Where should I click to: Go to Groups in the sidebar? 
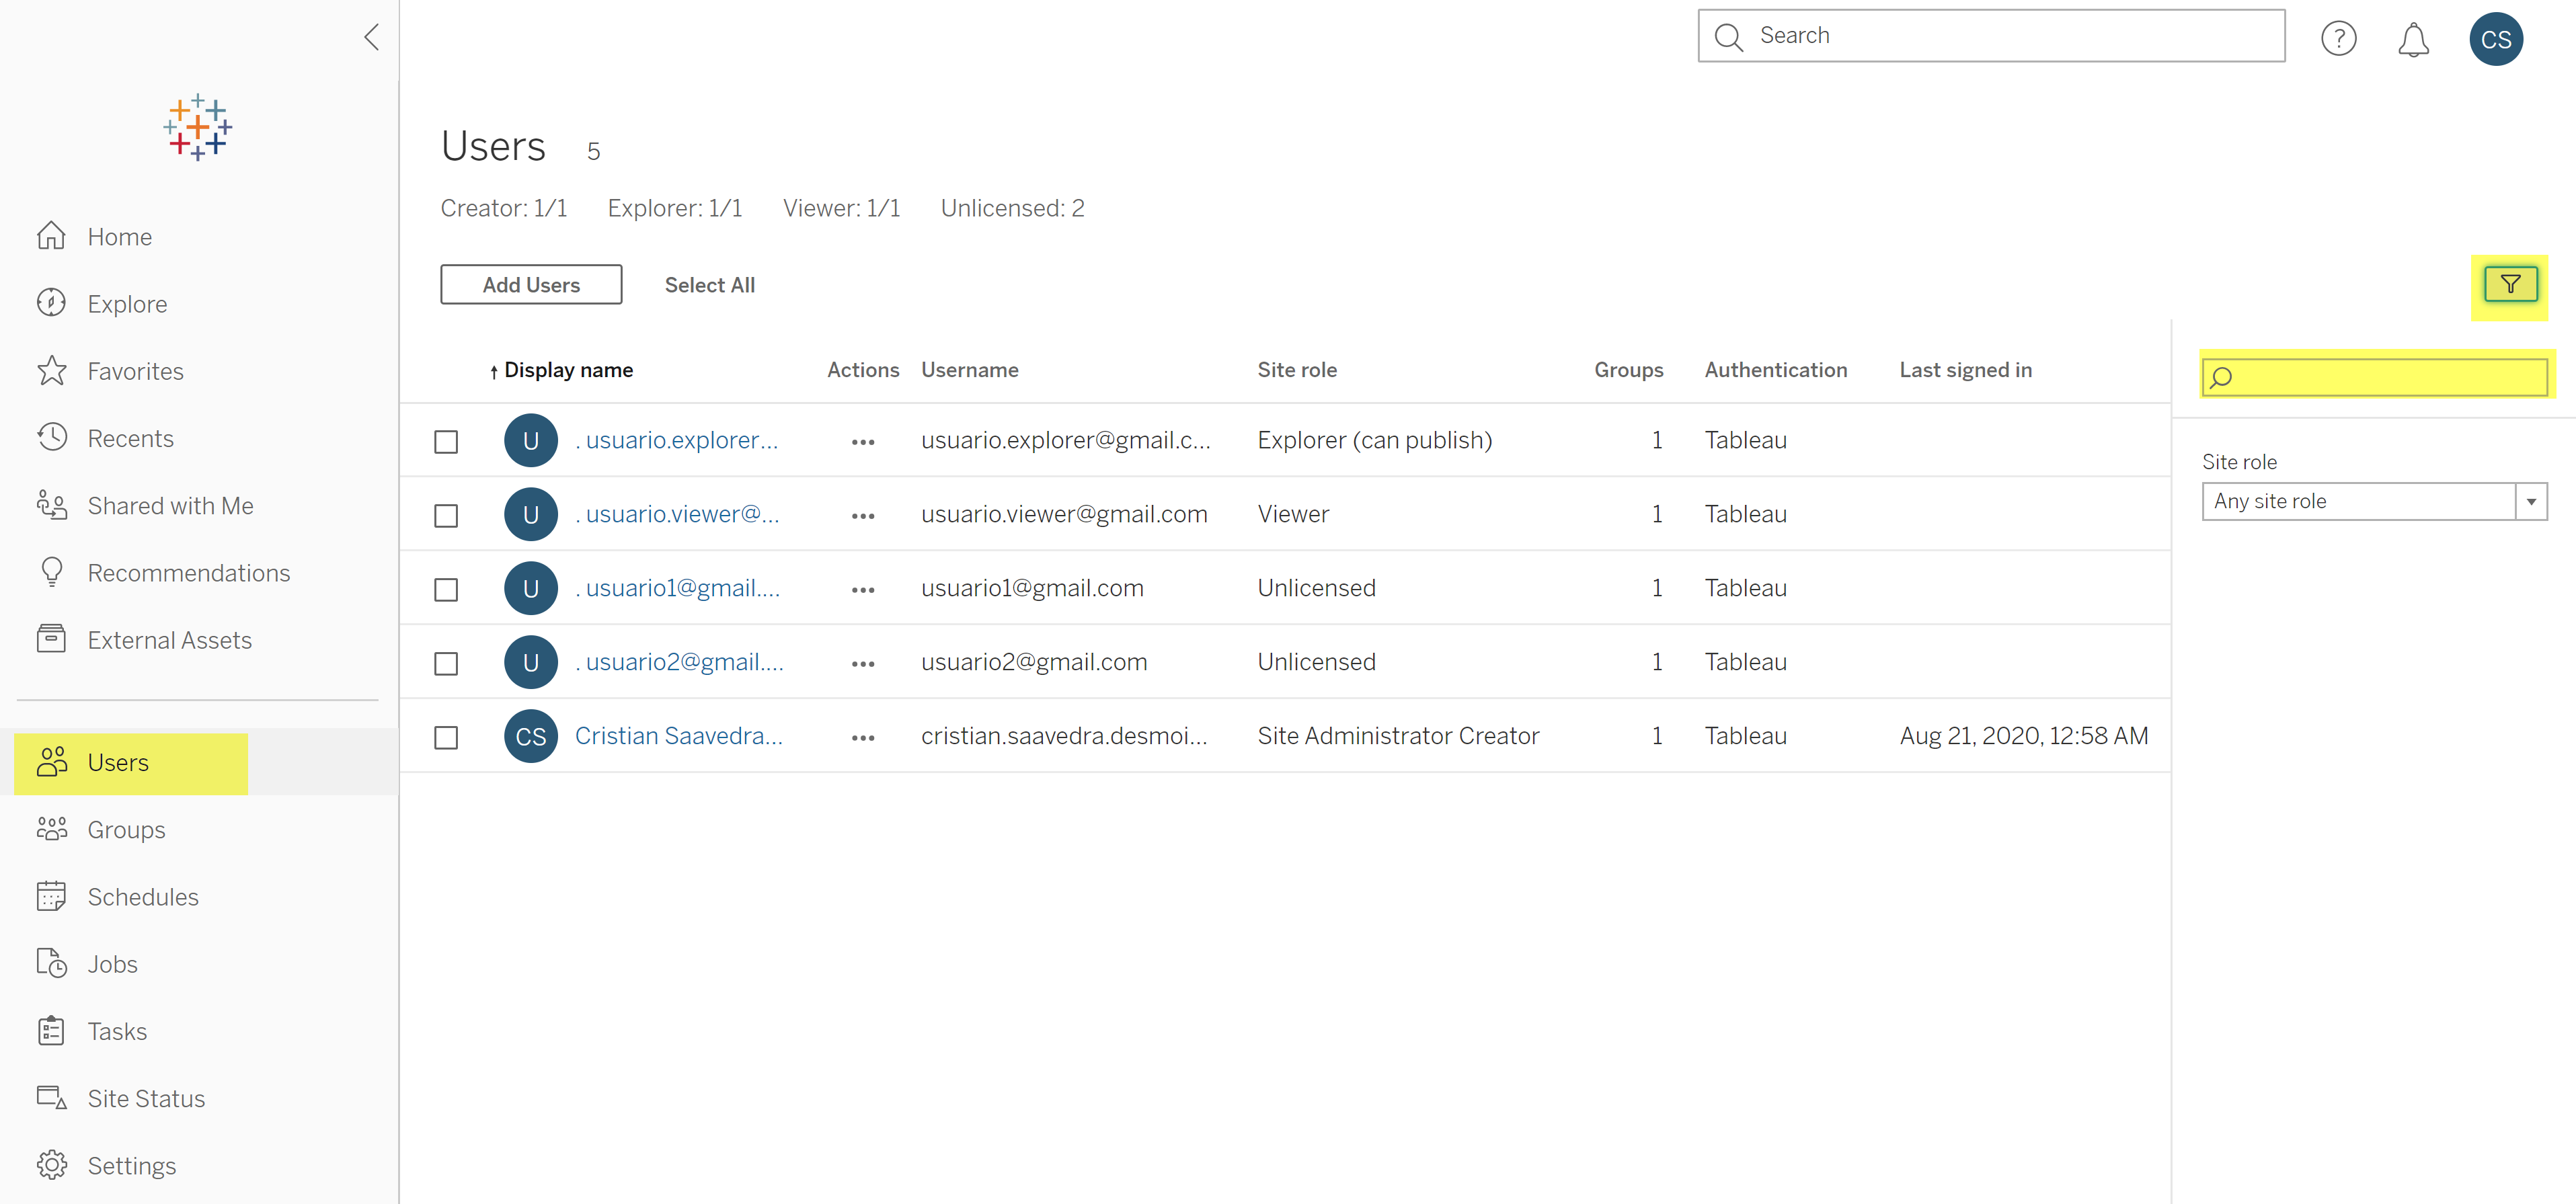[x=126, y=829]
